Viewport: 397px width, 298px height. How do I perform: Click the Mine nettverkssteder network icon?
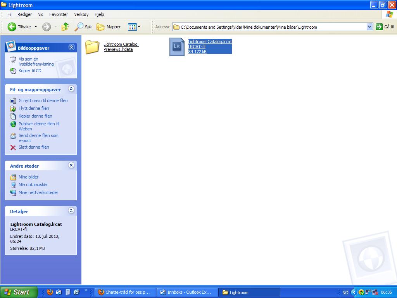[x=13, y=192]
